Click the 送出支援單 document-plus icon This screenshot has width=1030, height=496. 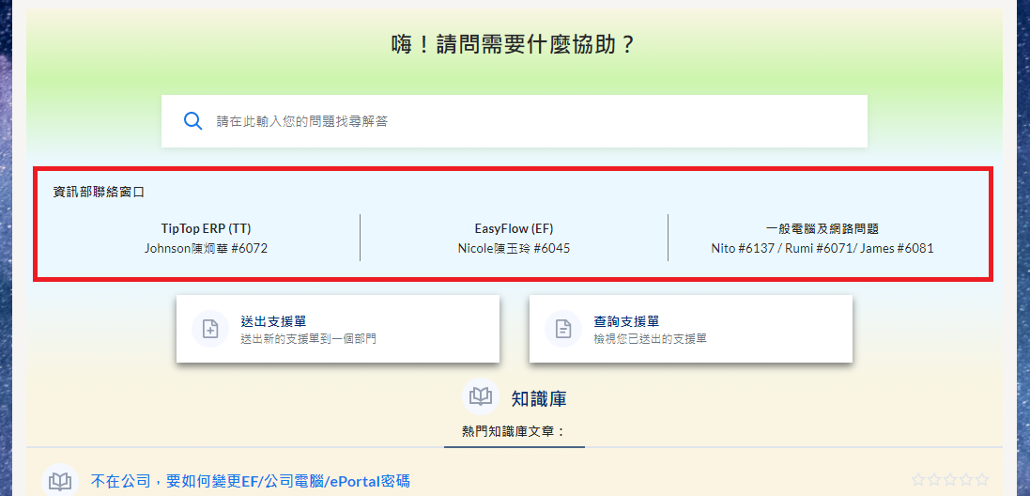point(210,329)
